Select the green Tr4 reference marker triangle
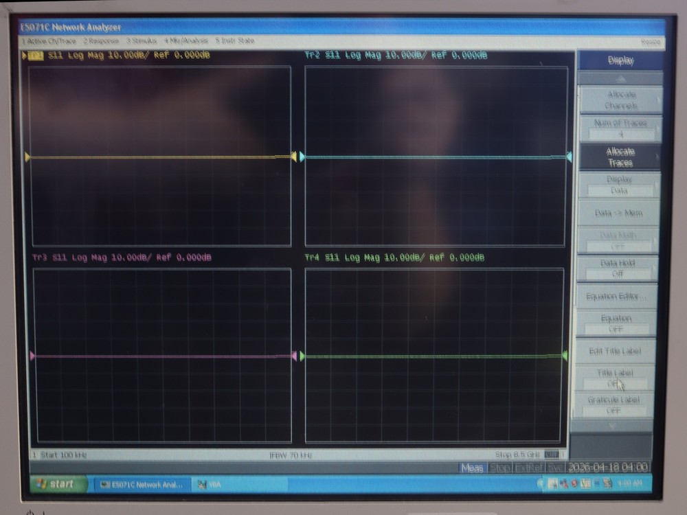687x515 pixels. click(x=300, y=356)
